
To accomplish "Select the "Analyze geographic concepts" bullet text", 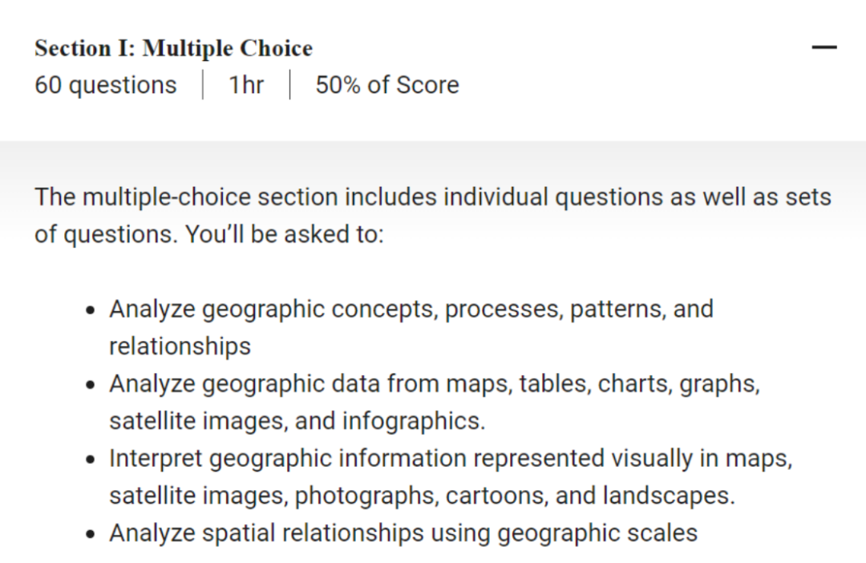I will coord(411,310).
